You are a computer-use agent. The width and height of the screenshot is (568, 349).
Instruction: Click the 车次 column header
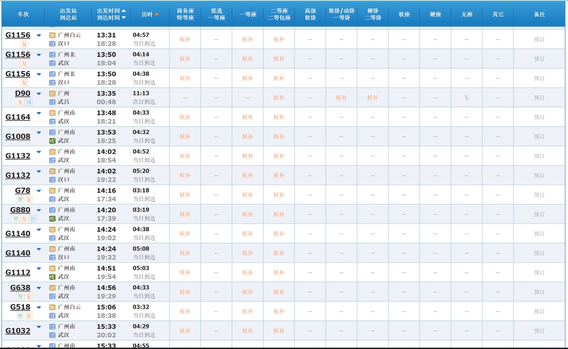(23, 14)
